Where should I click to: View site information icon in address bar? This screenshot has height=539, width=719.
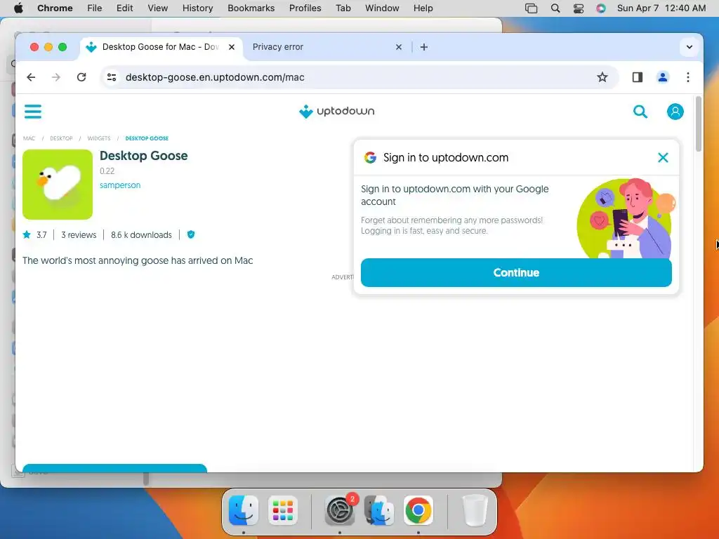coord(112,77)
